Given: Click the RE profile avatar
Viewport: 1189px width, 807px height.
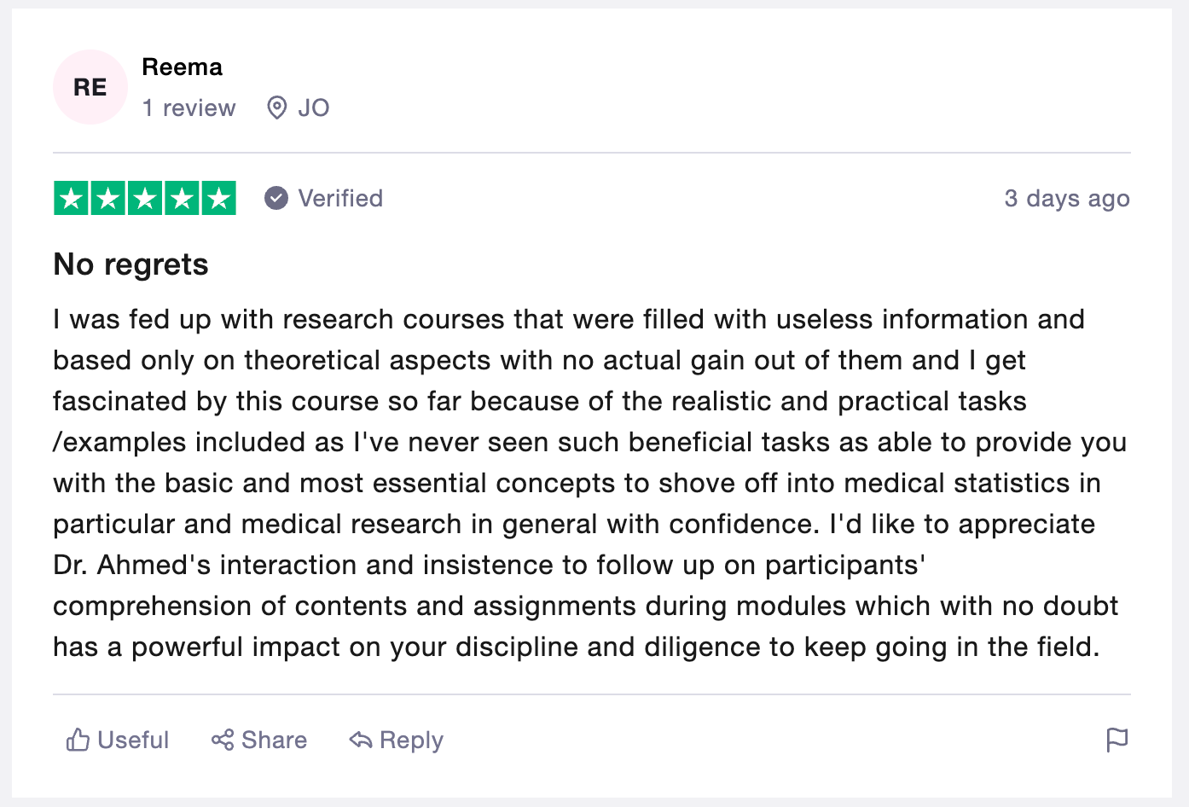Looking at the screenshot, I should tap(90, 87).
